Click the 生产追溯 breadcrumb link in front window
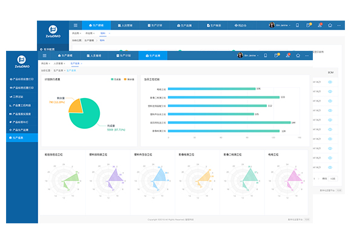 coord(58,71)
